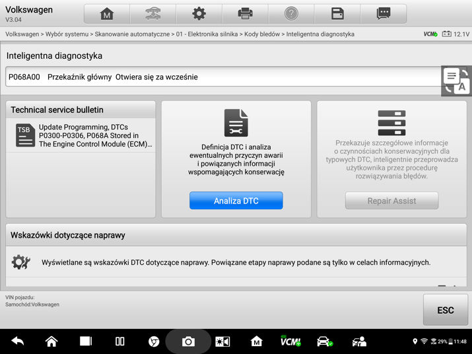The image size is (472, 354).
Task: Select Skanowanie automatyczne breadcrumb
Action: pyautogui.click(x=132, y=34)
